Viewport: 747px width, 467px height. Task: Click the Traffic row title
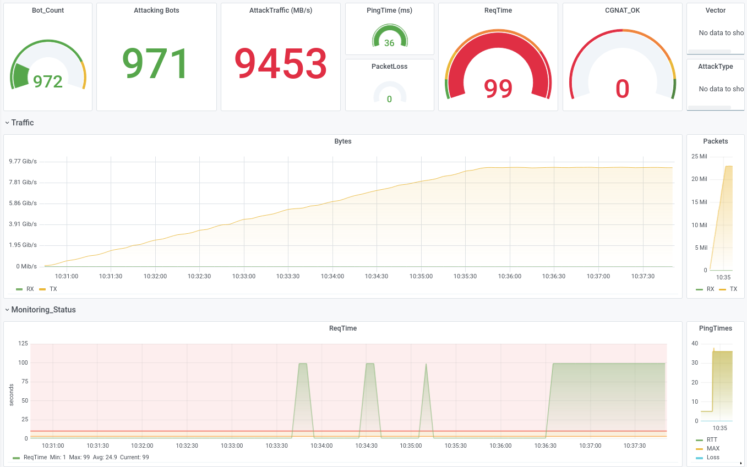tap(23, 123)
